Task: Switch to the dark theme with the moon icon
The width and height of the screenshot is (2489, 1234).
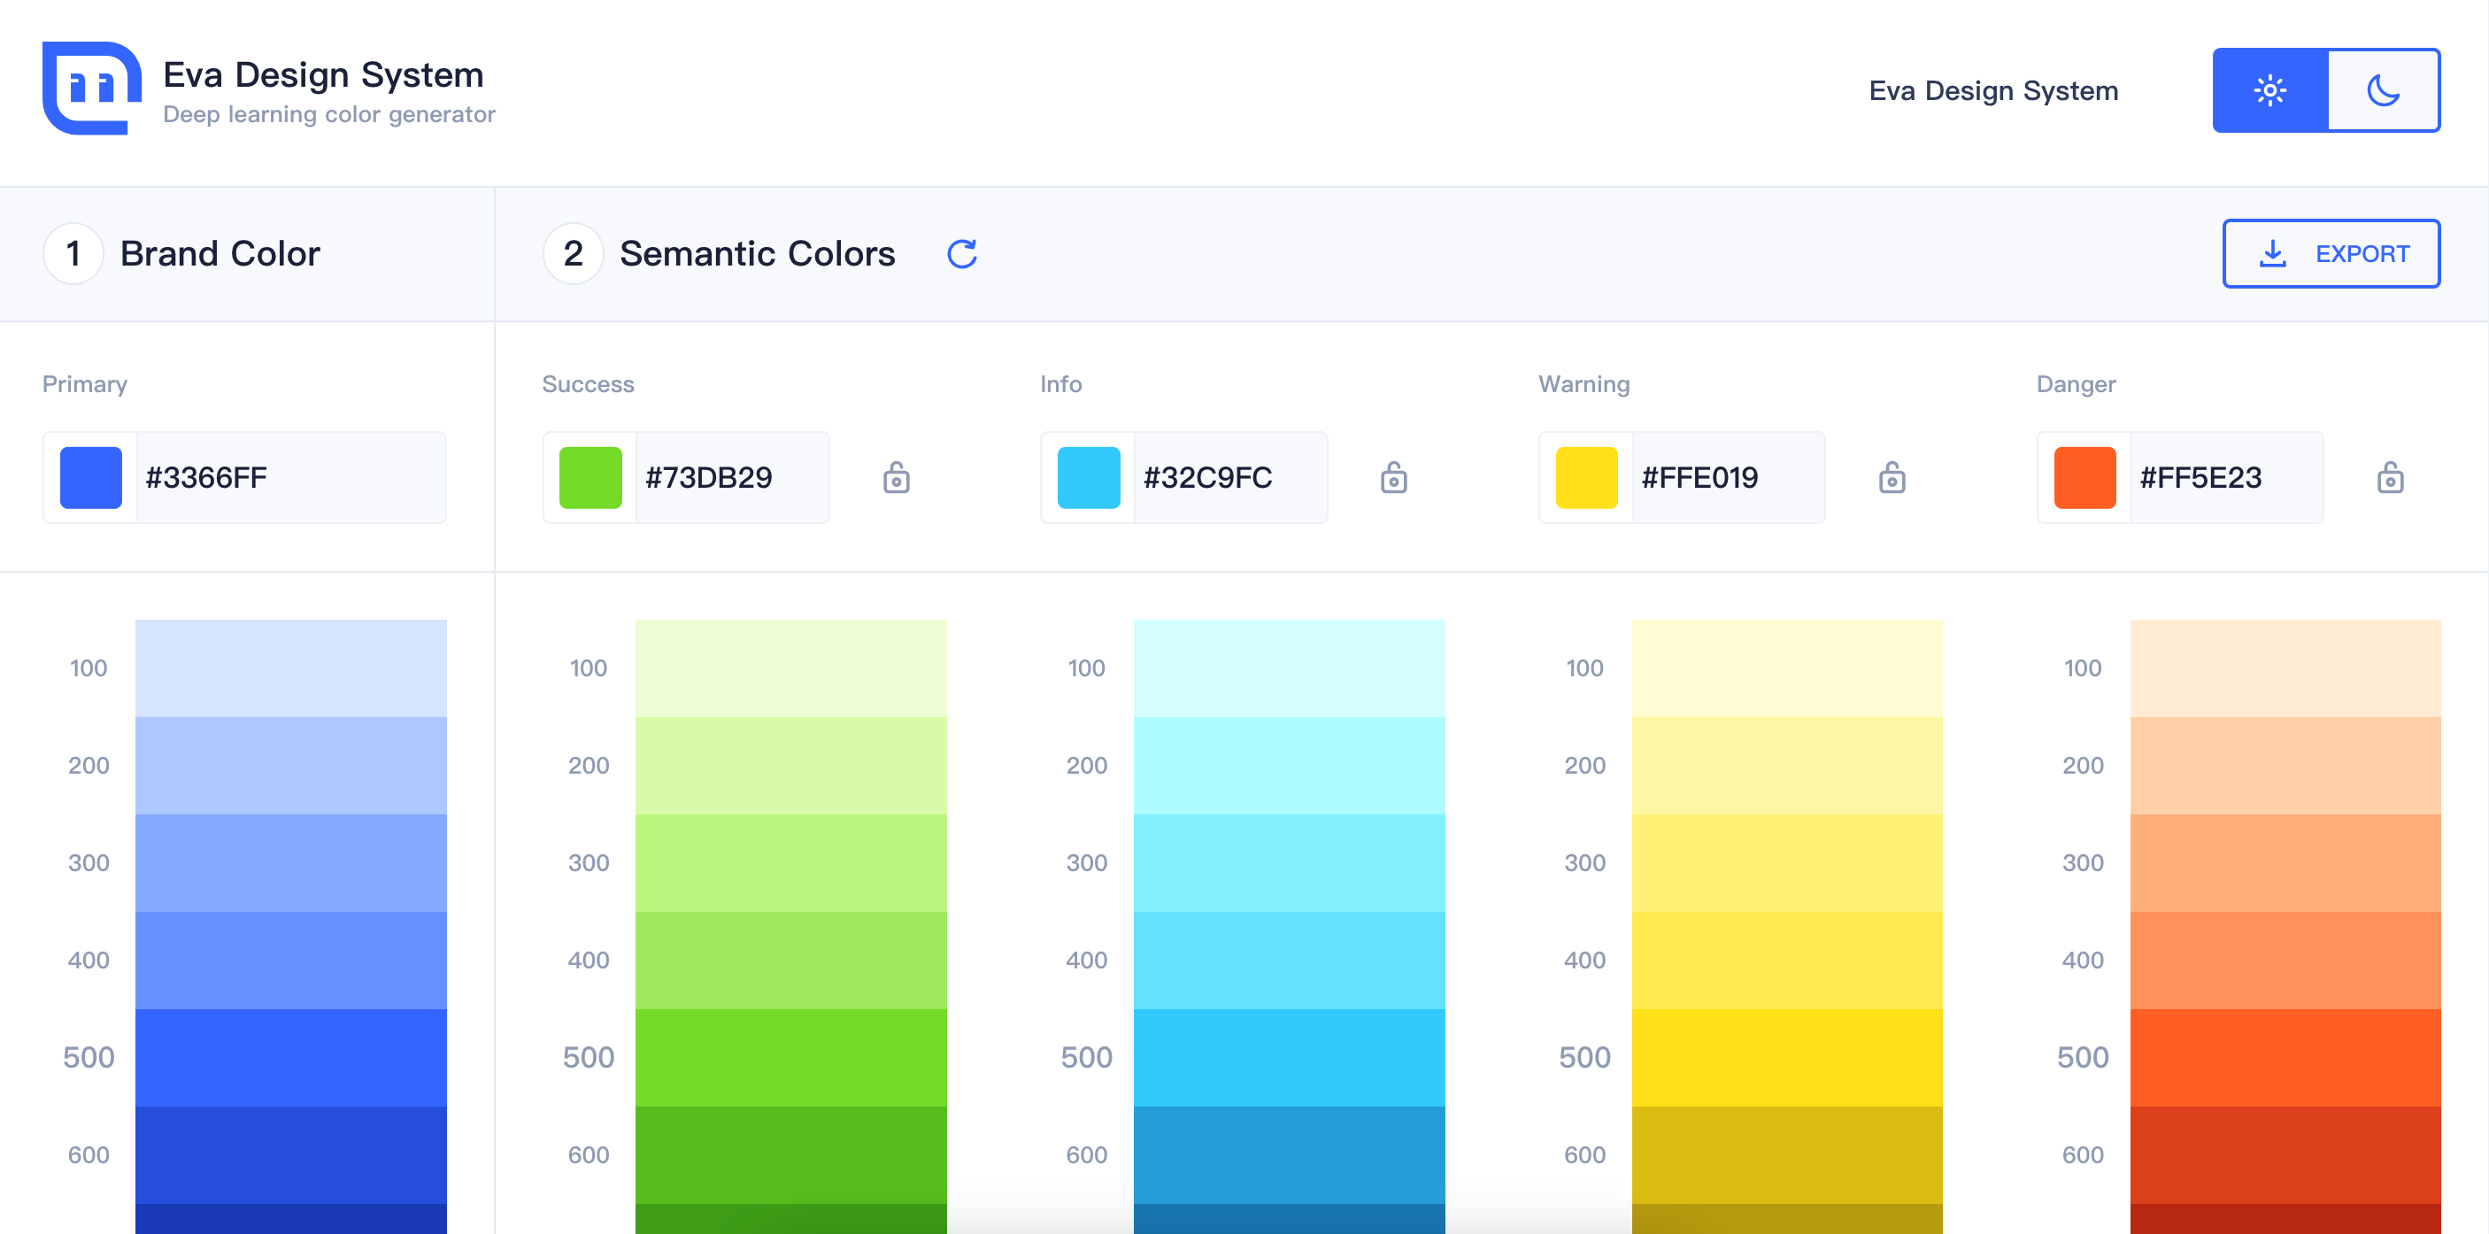Action: point(2383,91)
